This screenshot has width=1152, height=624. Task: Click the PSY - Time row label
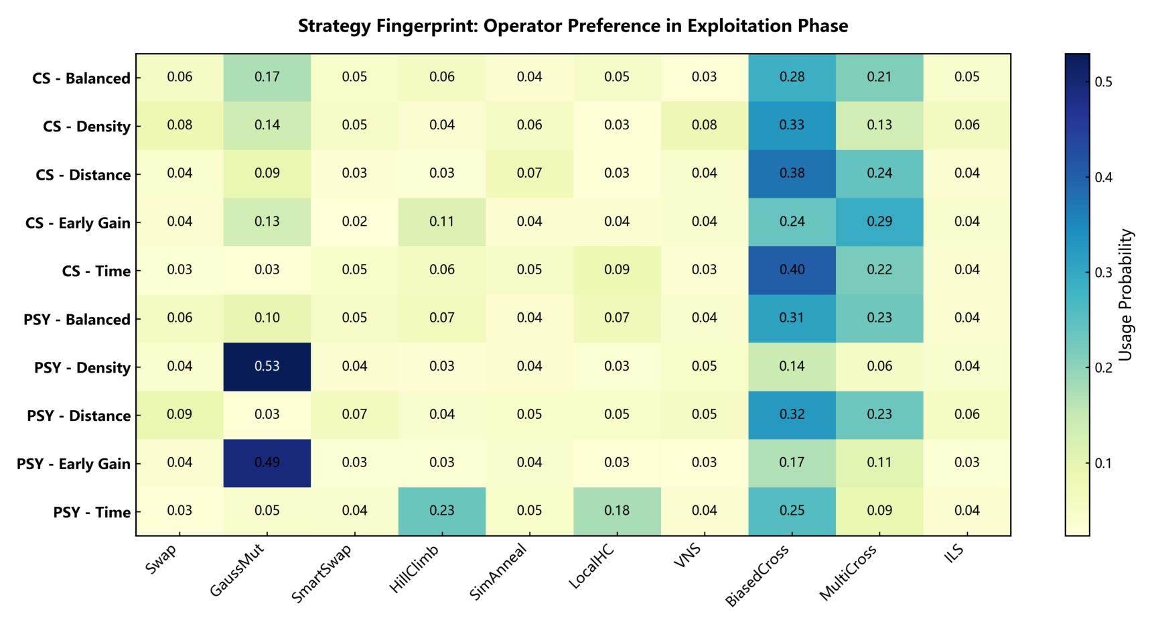92,513
